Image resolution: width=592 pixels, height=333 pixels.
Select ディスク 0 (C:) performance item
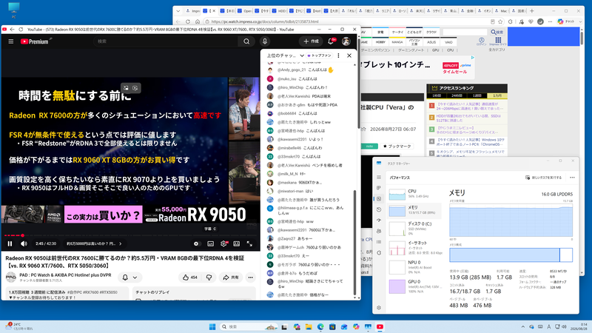coord(414,229)
